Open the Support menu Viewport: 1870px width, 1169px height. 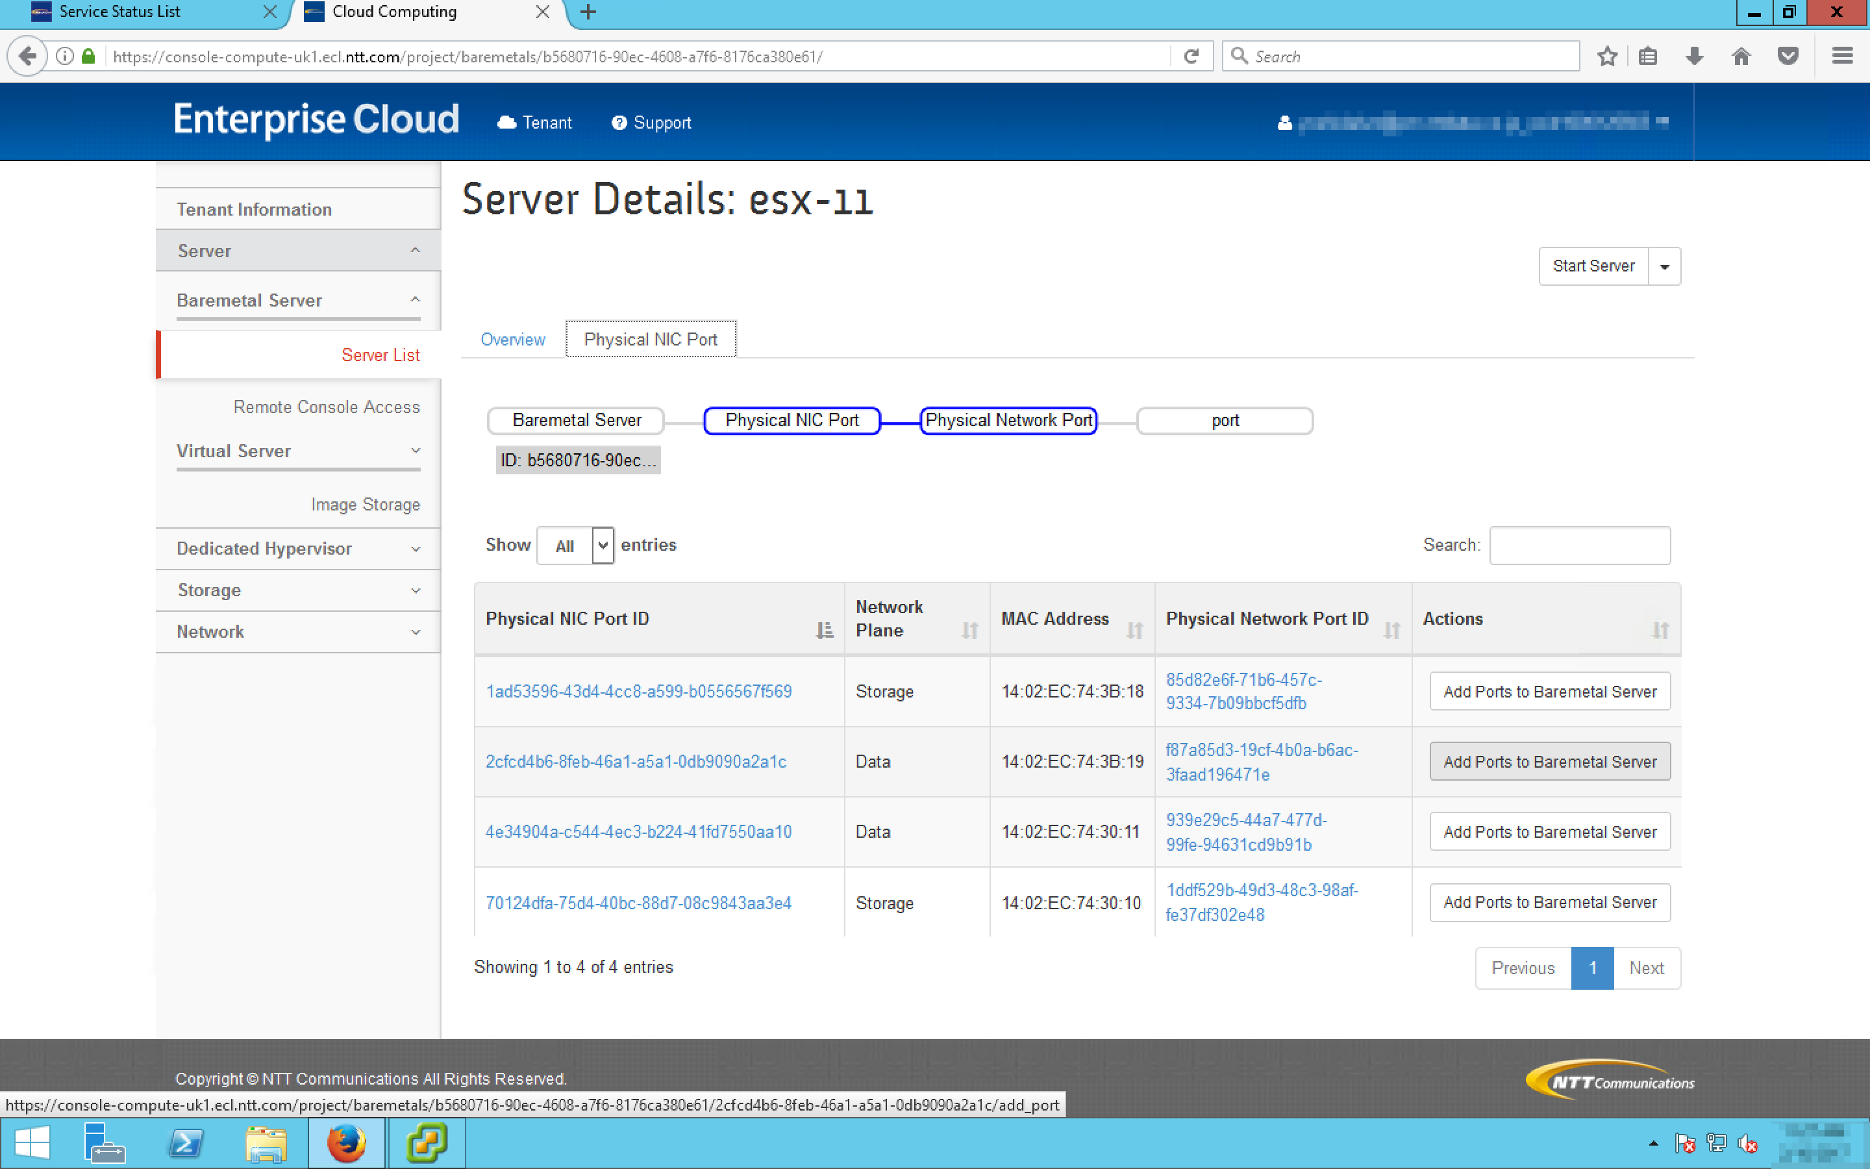point(651,122)
